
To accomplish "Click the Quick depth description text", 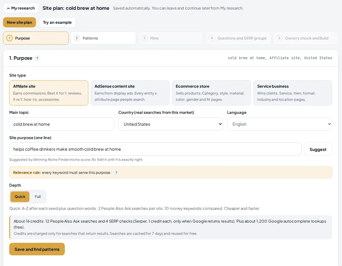I will click(134, 208).
